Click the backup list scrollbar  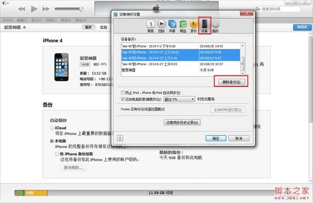pyautogui.click(x=242, y=64)
